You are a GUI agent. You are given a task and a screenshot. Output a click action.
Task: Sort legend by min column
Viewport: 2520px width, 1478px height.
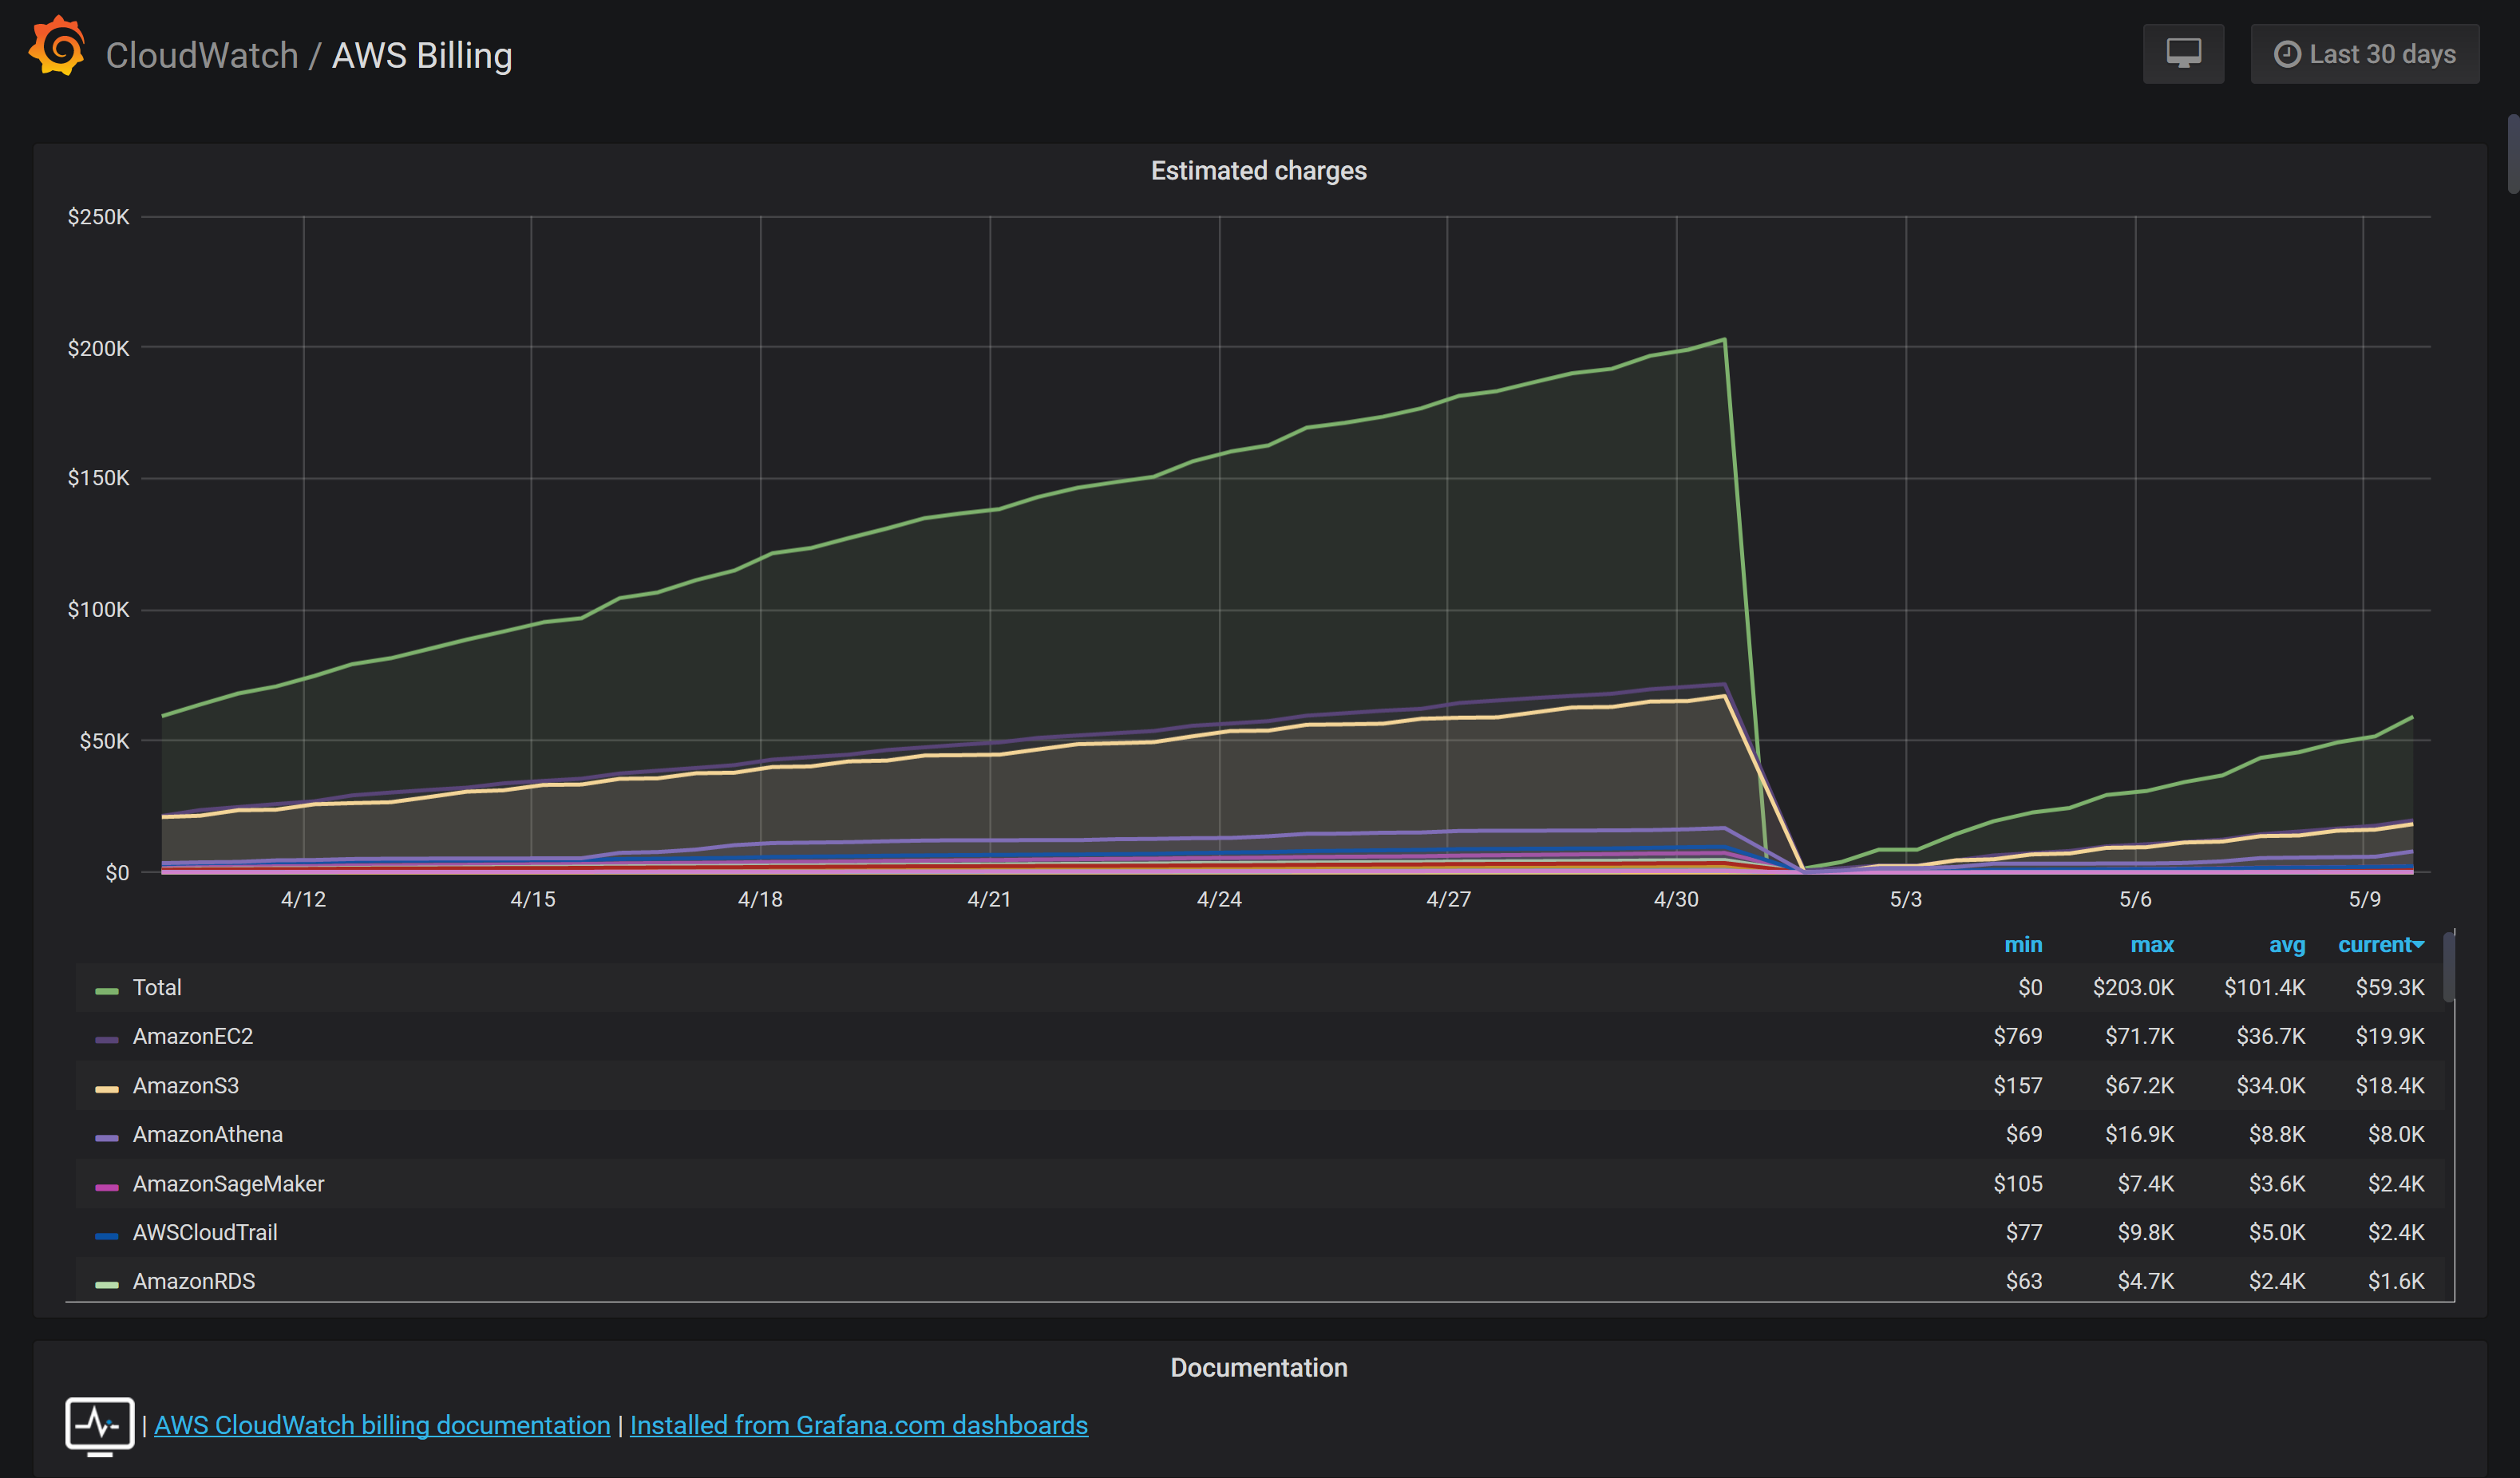point(2022,945)
